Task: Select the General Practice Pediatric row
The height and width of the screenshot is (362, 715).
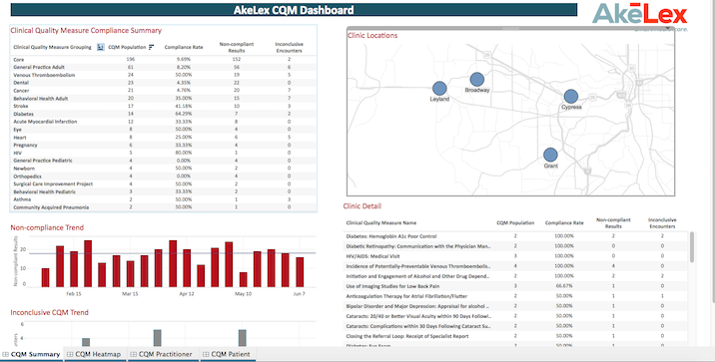Action: 163,161
